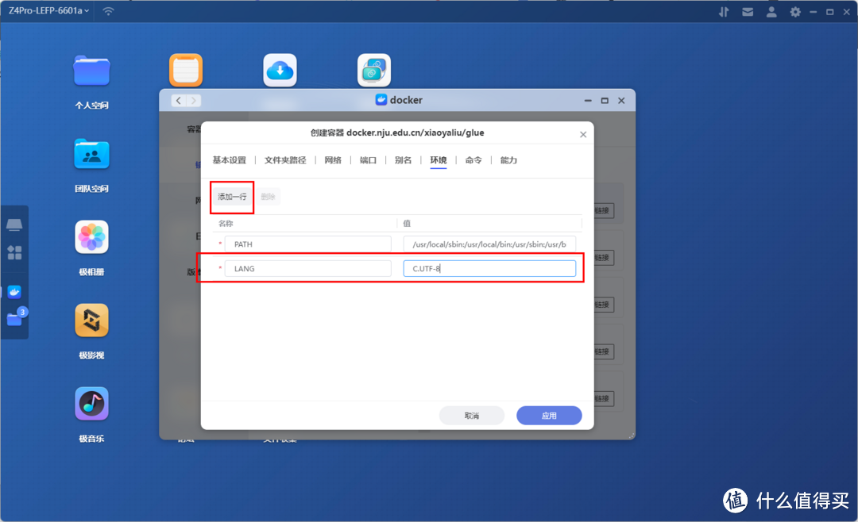
Task: Go back in the docker window
Action: [x=179, y=101]
